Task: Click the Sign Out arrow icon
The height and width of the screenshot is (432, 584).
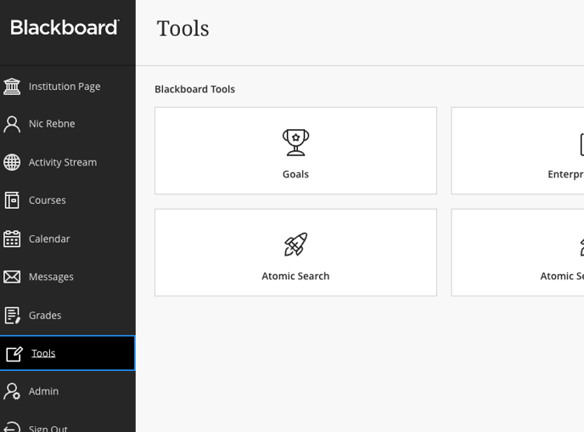Action: coord(12,427)
